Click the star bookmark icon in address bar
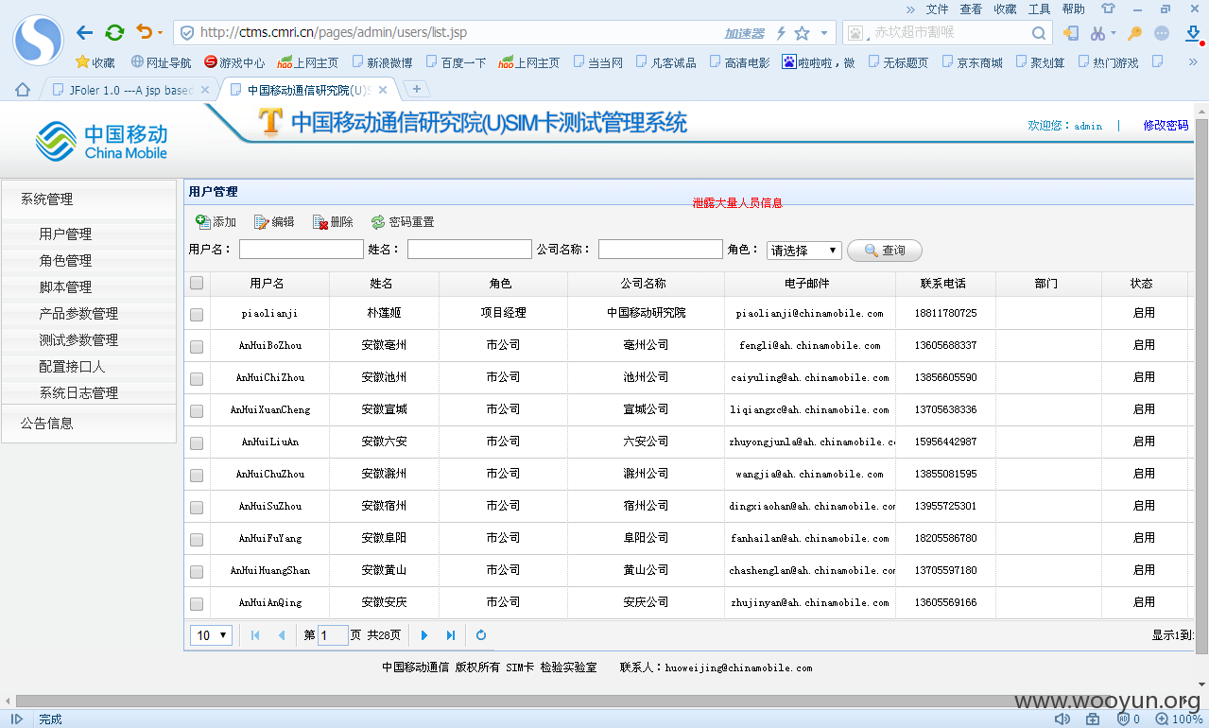Image resolution: width=1209 pixels, height=728 pixels. [802, 33]
